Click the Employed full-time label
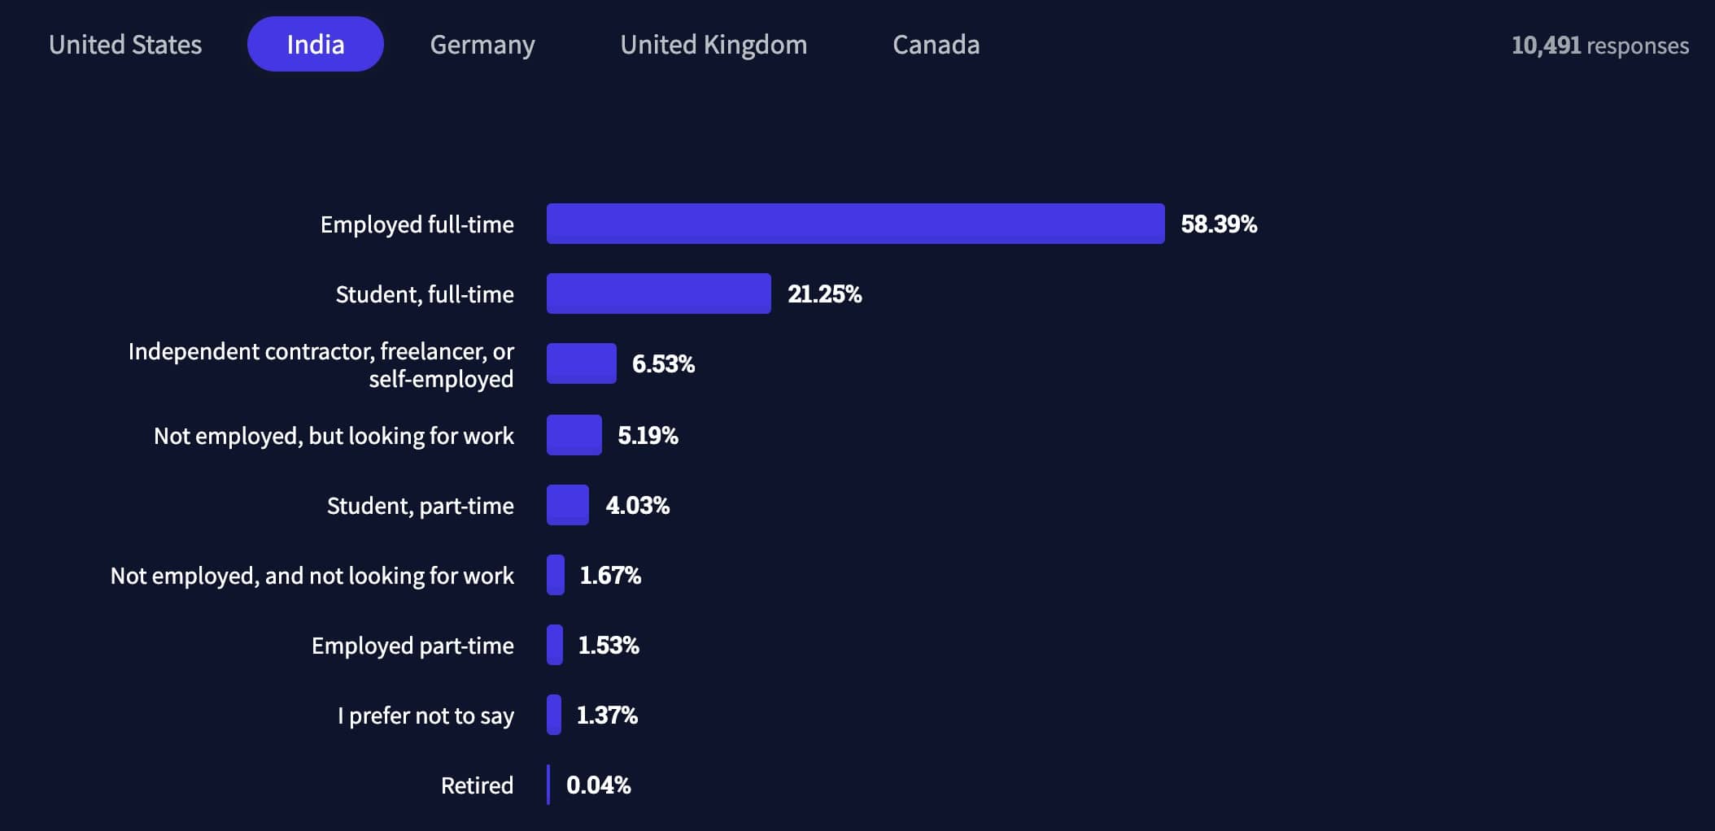 (417, 224)
